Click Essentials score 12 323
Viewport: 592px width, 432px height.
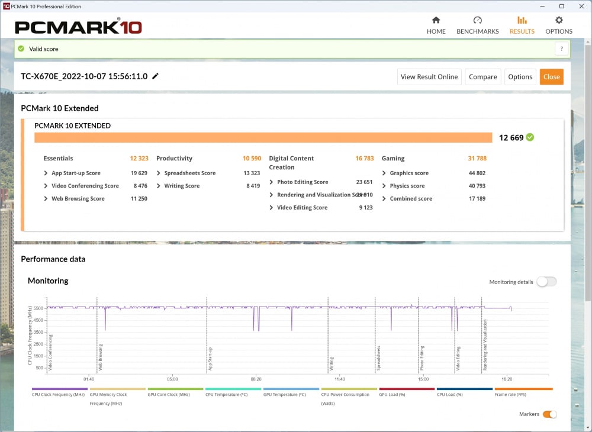coord(139,159)
